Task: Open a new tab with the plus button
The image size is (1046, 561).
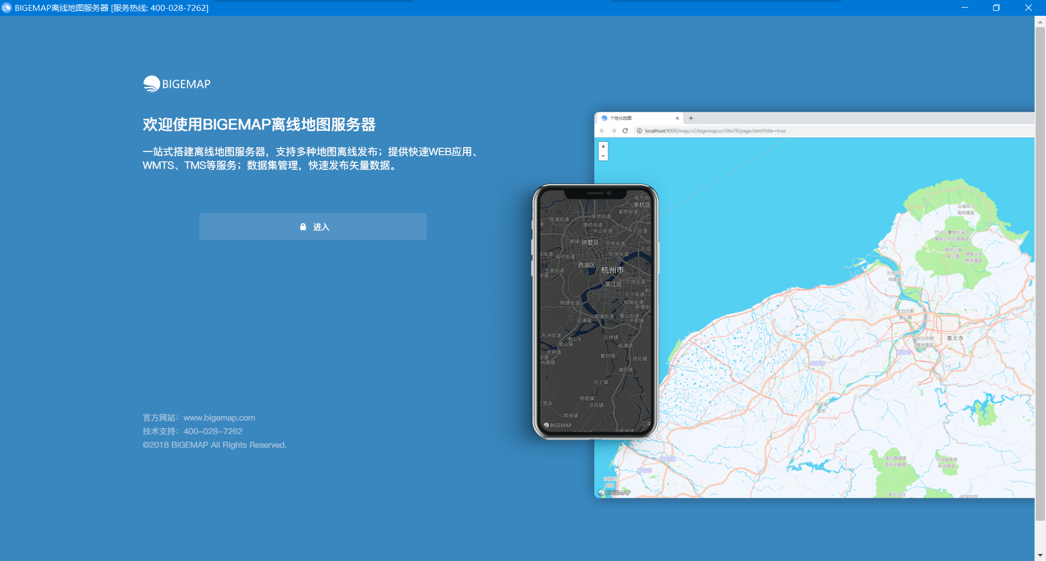Action: coord(691,118)
